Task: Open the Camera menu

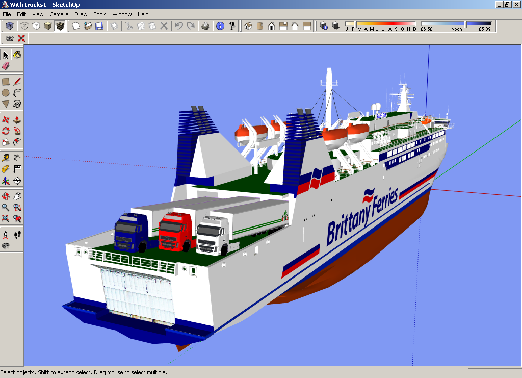Action: tap(59, 14)
